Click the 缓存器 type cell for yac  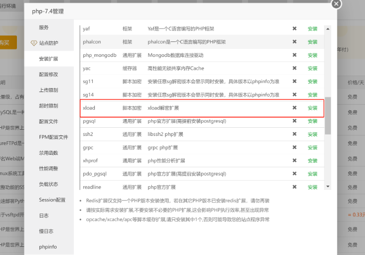tap(130, 68)
